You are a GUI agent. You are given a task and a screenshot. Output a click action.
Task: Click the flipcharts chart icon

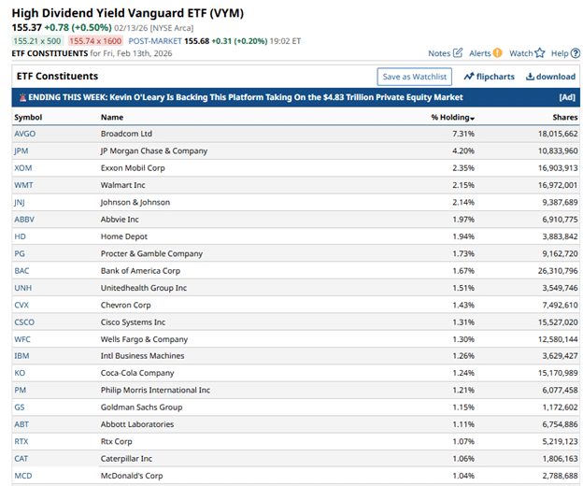coord(469,77)
